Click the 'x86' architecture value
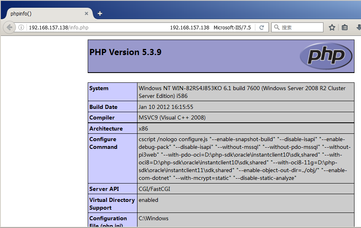This screenshot has width=361, height=228. (143, 128)
